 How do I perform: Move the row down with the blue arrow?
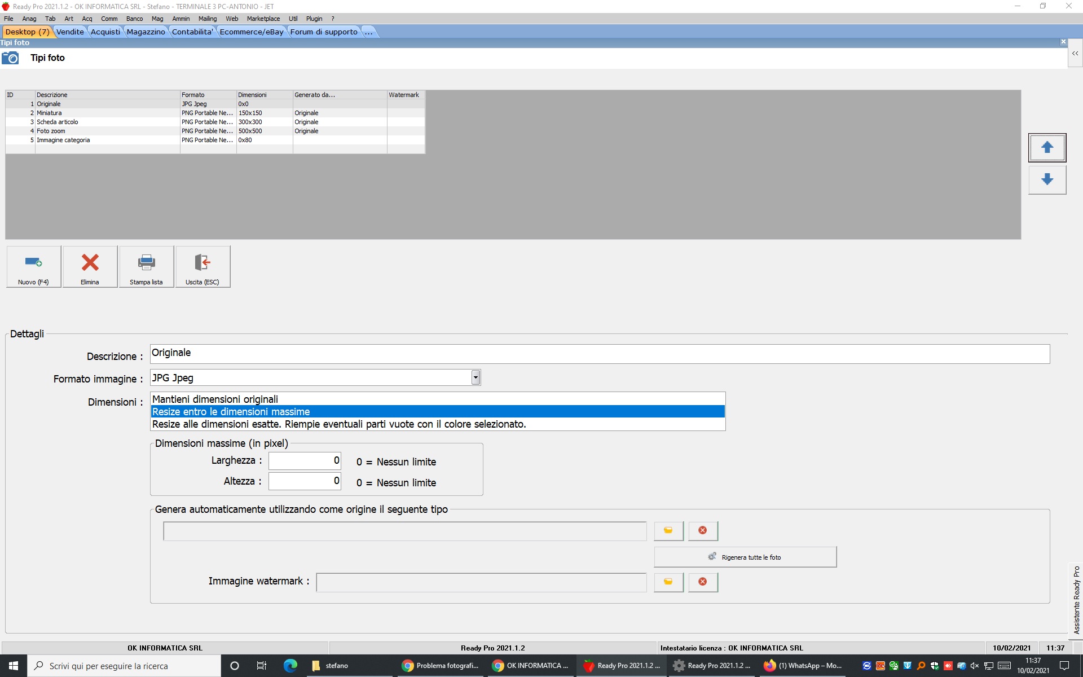tap(1047, 180)
